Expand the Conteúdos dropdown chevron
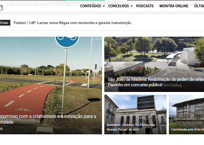The height and width of the screenshot is (145, 204). [x=104, y=6]
